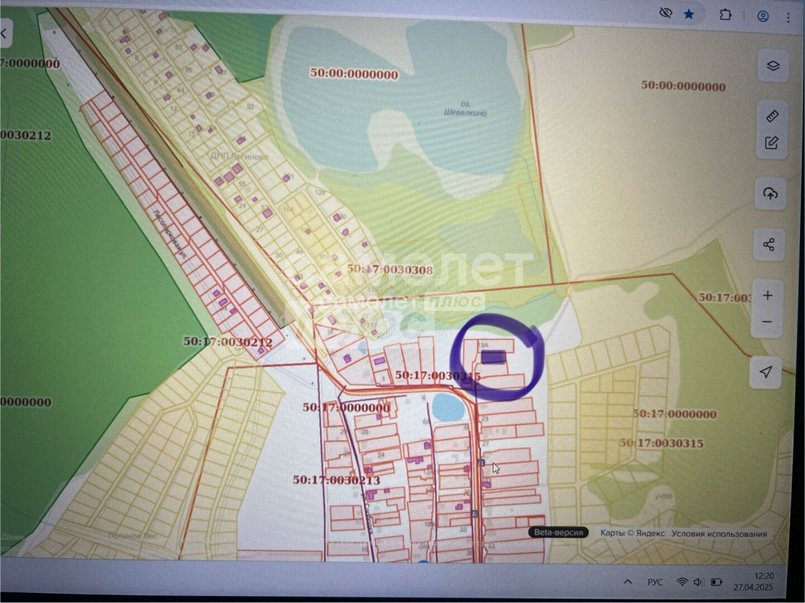Zoom in with the plus button
The image size is (805, 603).
coord(768,295)
